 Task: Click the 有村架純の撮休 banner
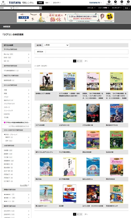pyautogui.click(x=65, y=17)
